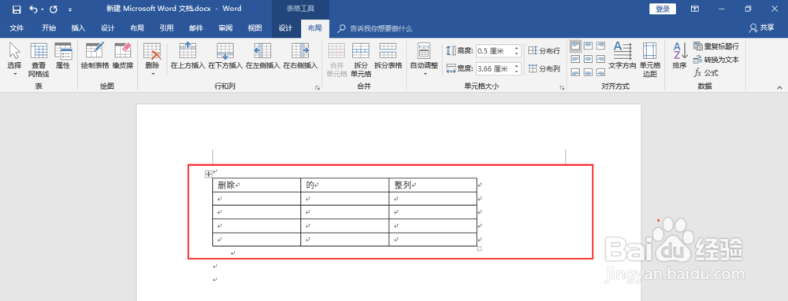788x301 pixels.
Task: Set alignment to top left
Action: click(575, 46)
